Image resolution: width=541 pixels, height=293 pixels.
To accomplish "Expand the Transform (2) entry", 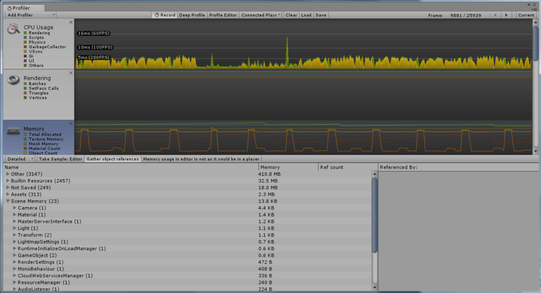I will coord(14,235).
